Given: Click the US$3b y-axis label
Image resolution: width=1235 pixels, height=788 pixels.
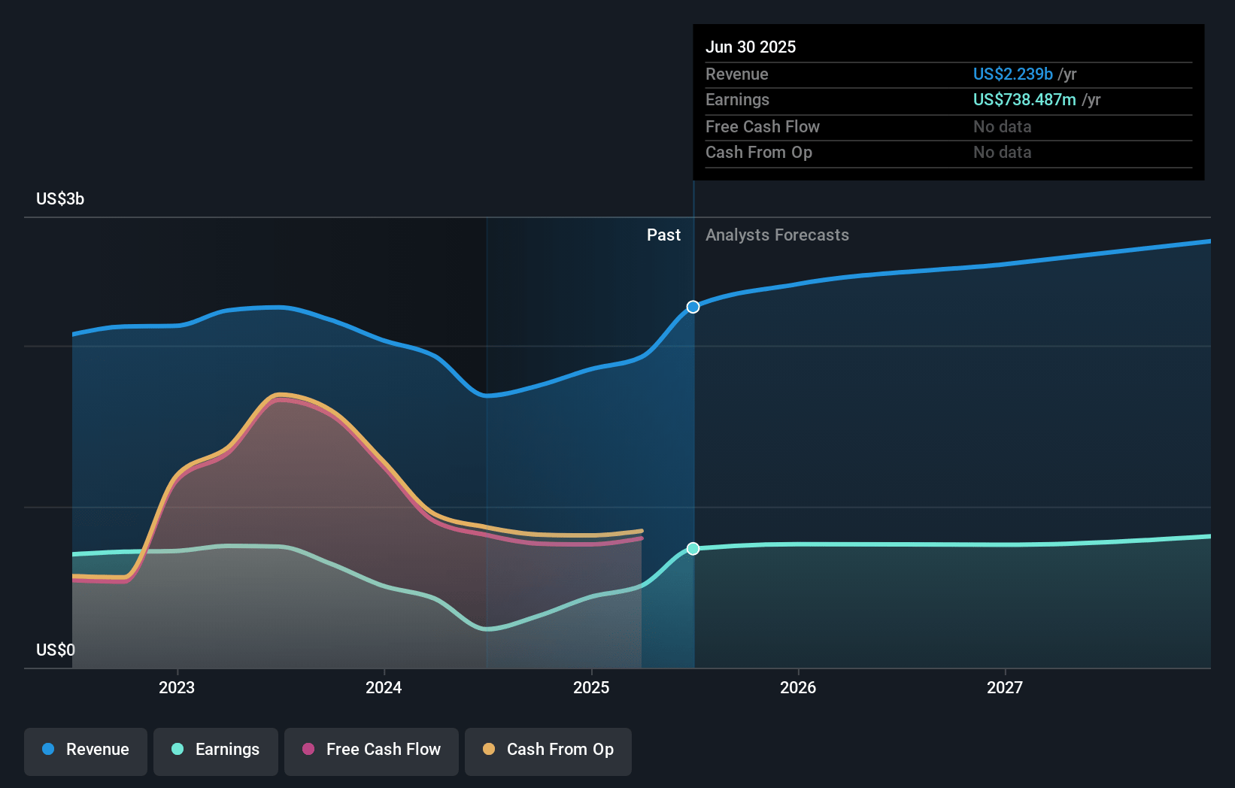Looking at the screenshot, I should 60,199.
